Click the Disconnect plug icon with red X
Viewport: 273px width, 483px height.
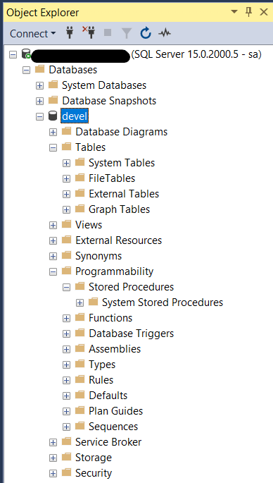click(89, 32)
